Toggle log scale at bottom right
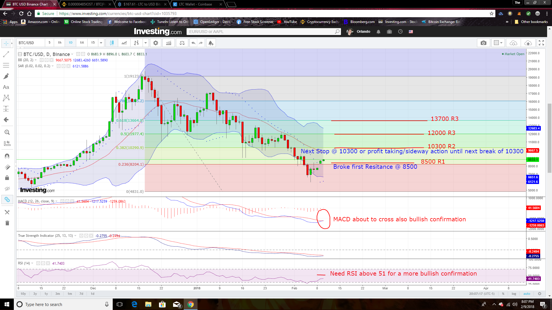The height and width of the screenshot is (310, 552). (514, 294)
